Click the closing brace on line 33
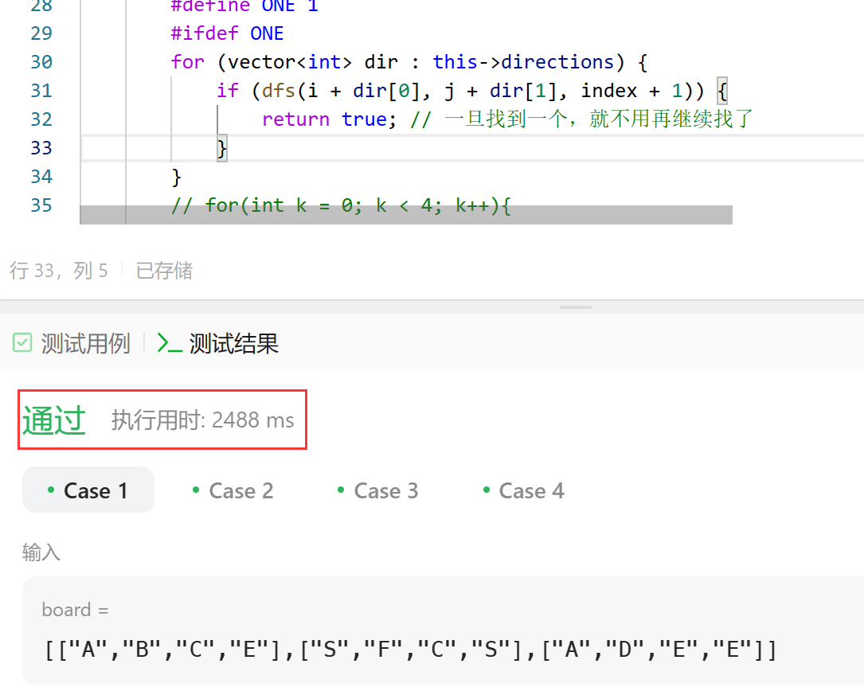This screenshot has width=864, height=695. (222, 148)
